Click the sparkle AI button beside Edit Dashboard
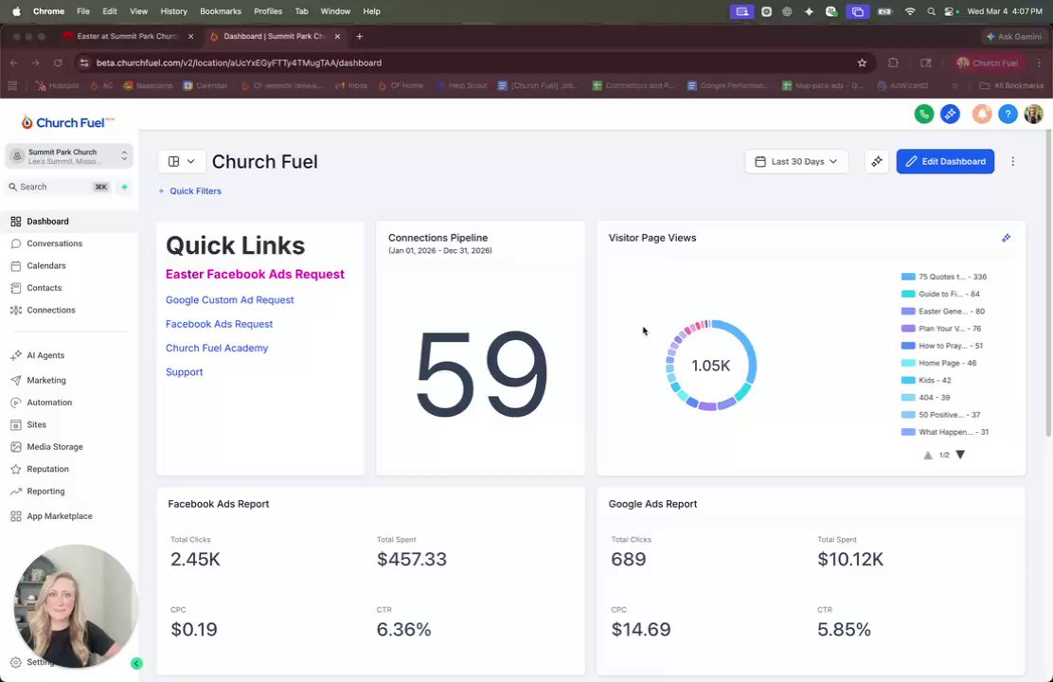Screen dimensions: 1053x682 point(876,161)
